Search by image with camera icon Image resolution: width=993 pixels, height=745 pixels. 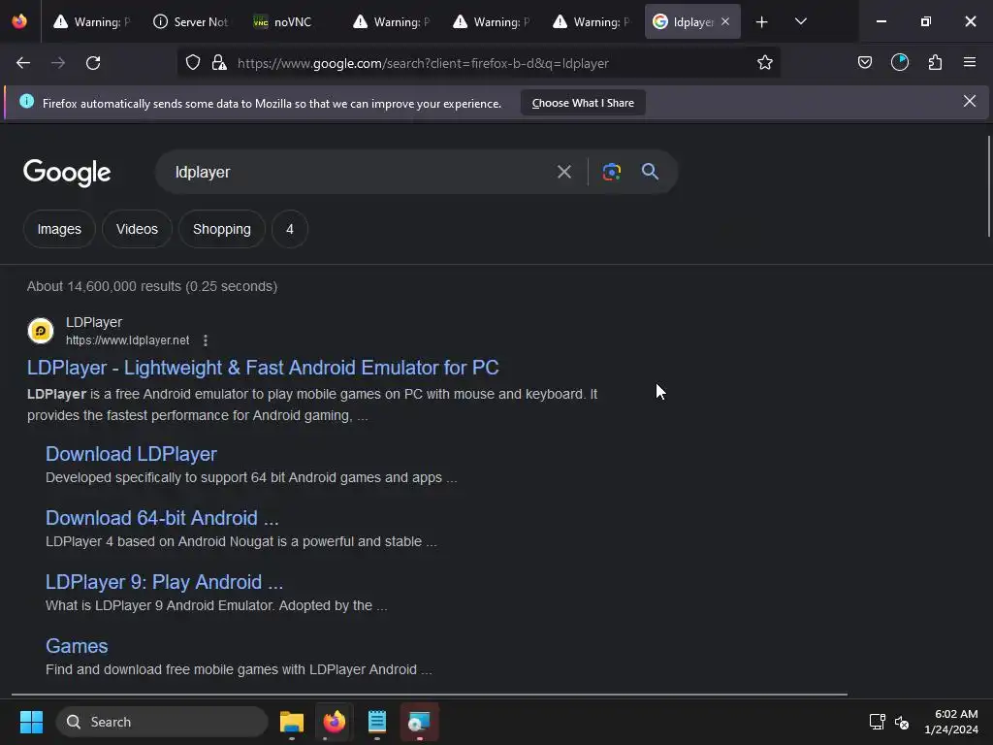612,172
